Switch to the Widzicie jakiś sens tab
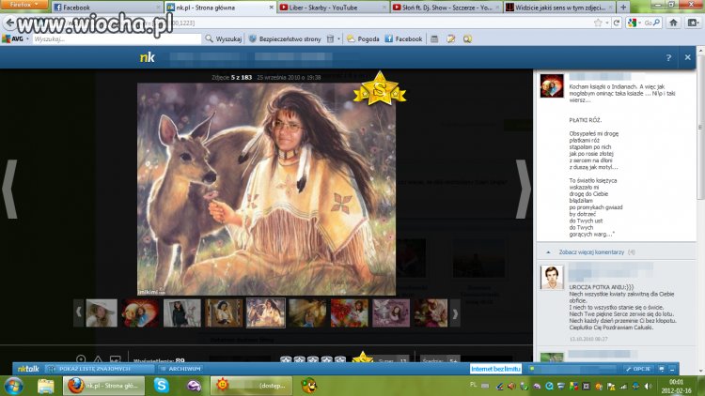Screen dimensions: 705x396 559,8
